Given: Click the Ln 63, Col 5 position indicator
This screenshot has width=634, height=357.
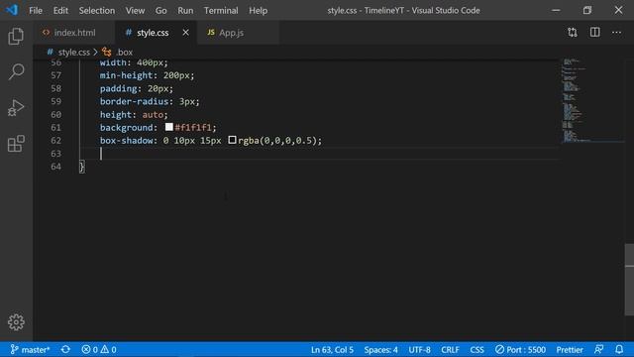Looking at the screenshot, I should (332, 350).
